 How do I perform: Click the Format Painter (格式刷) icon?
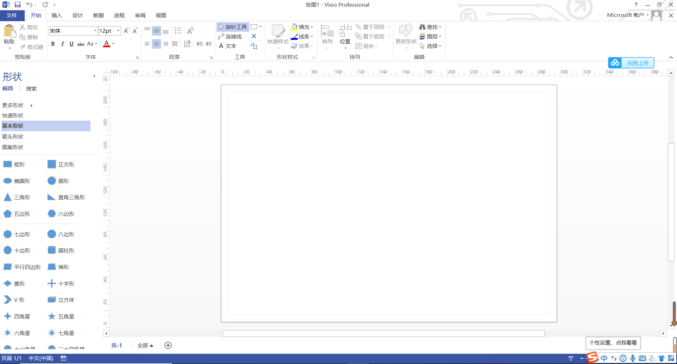[23, 47]
